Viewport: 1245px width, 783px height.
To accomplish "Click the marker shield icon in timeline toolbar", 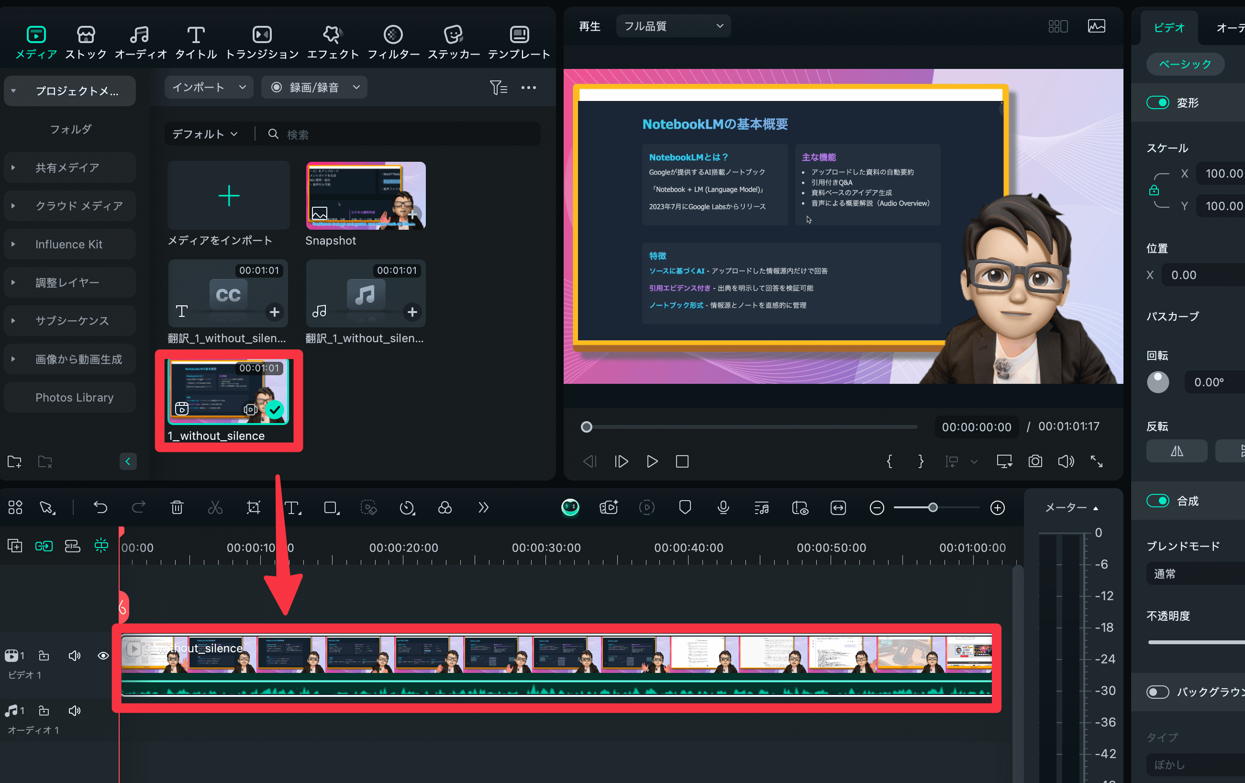I will (685, 507).
